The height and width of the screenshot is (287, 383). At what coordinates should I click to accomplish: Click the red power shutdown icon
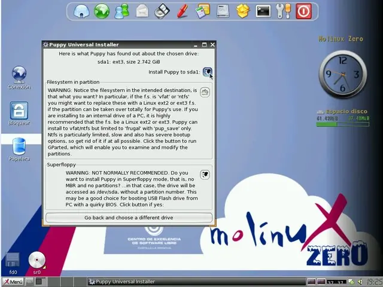click(x=303, y=11)
